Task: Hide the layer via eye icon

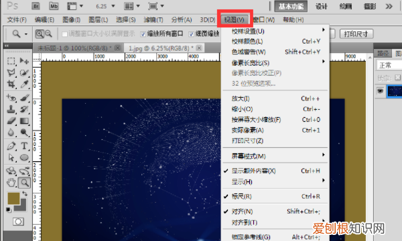Action: pyautogui.click(x=380, y=91)
